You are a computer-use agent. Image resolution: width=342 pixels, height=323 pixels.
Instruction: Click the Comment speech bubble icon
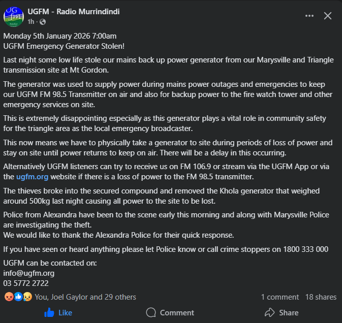150,312
